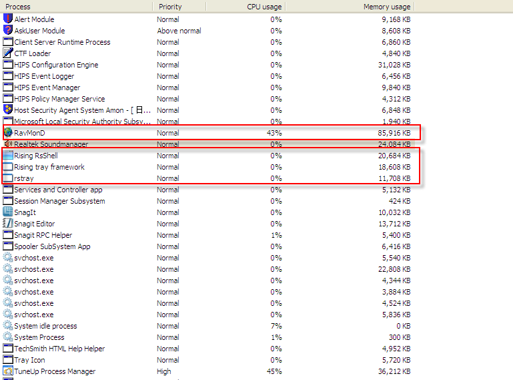Click the HIPS Event Manager icon
The height and width of the screenshot is (380, 513).
pyautogui.click(x=8, y=87)
